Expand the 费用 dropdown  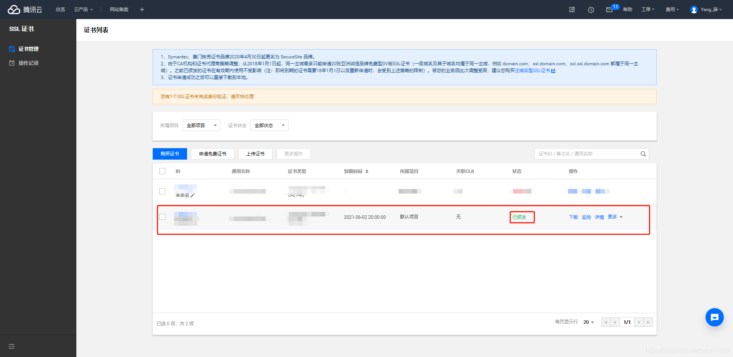672,10
